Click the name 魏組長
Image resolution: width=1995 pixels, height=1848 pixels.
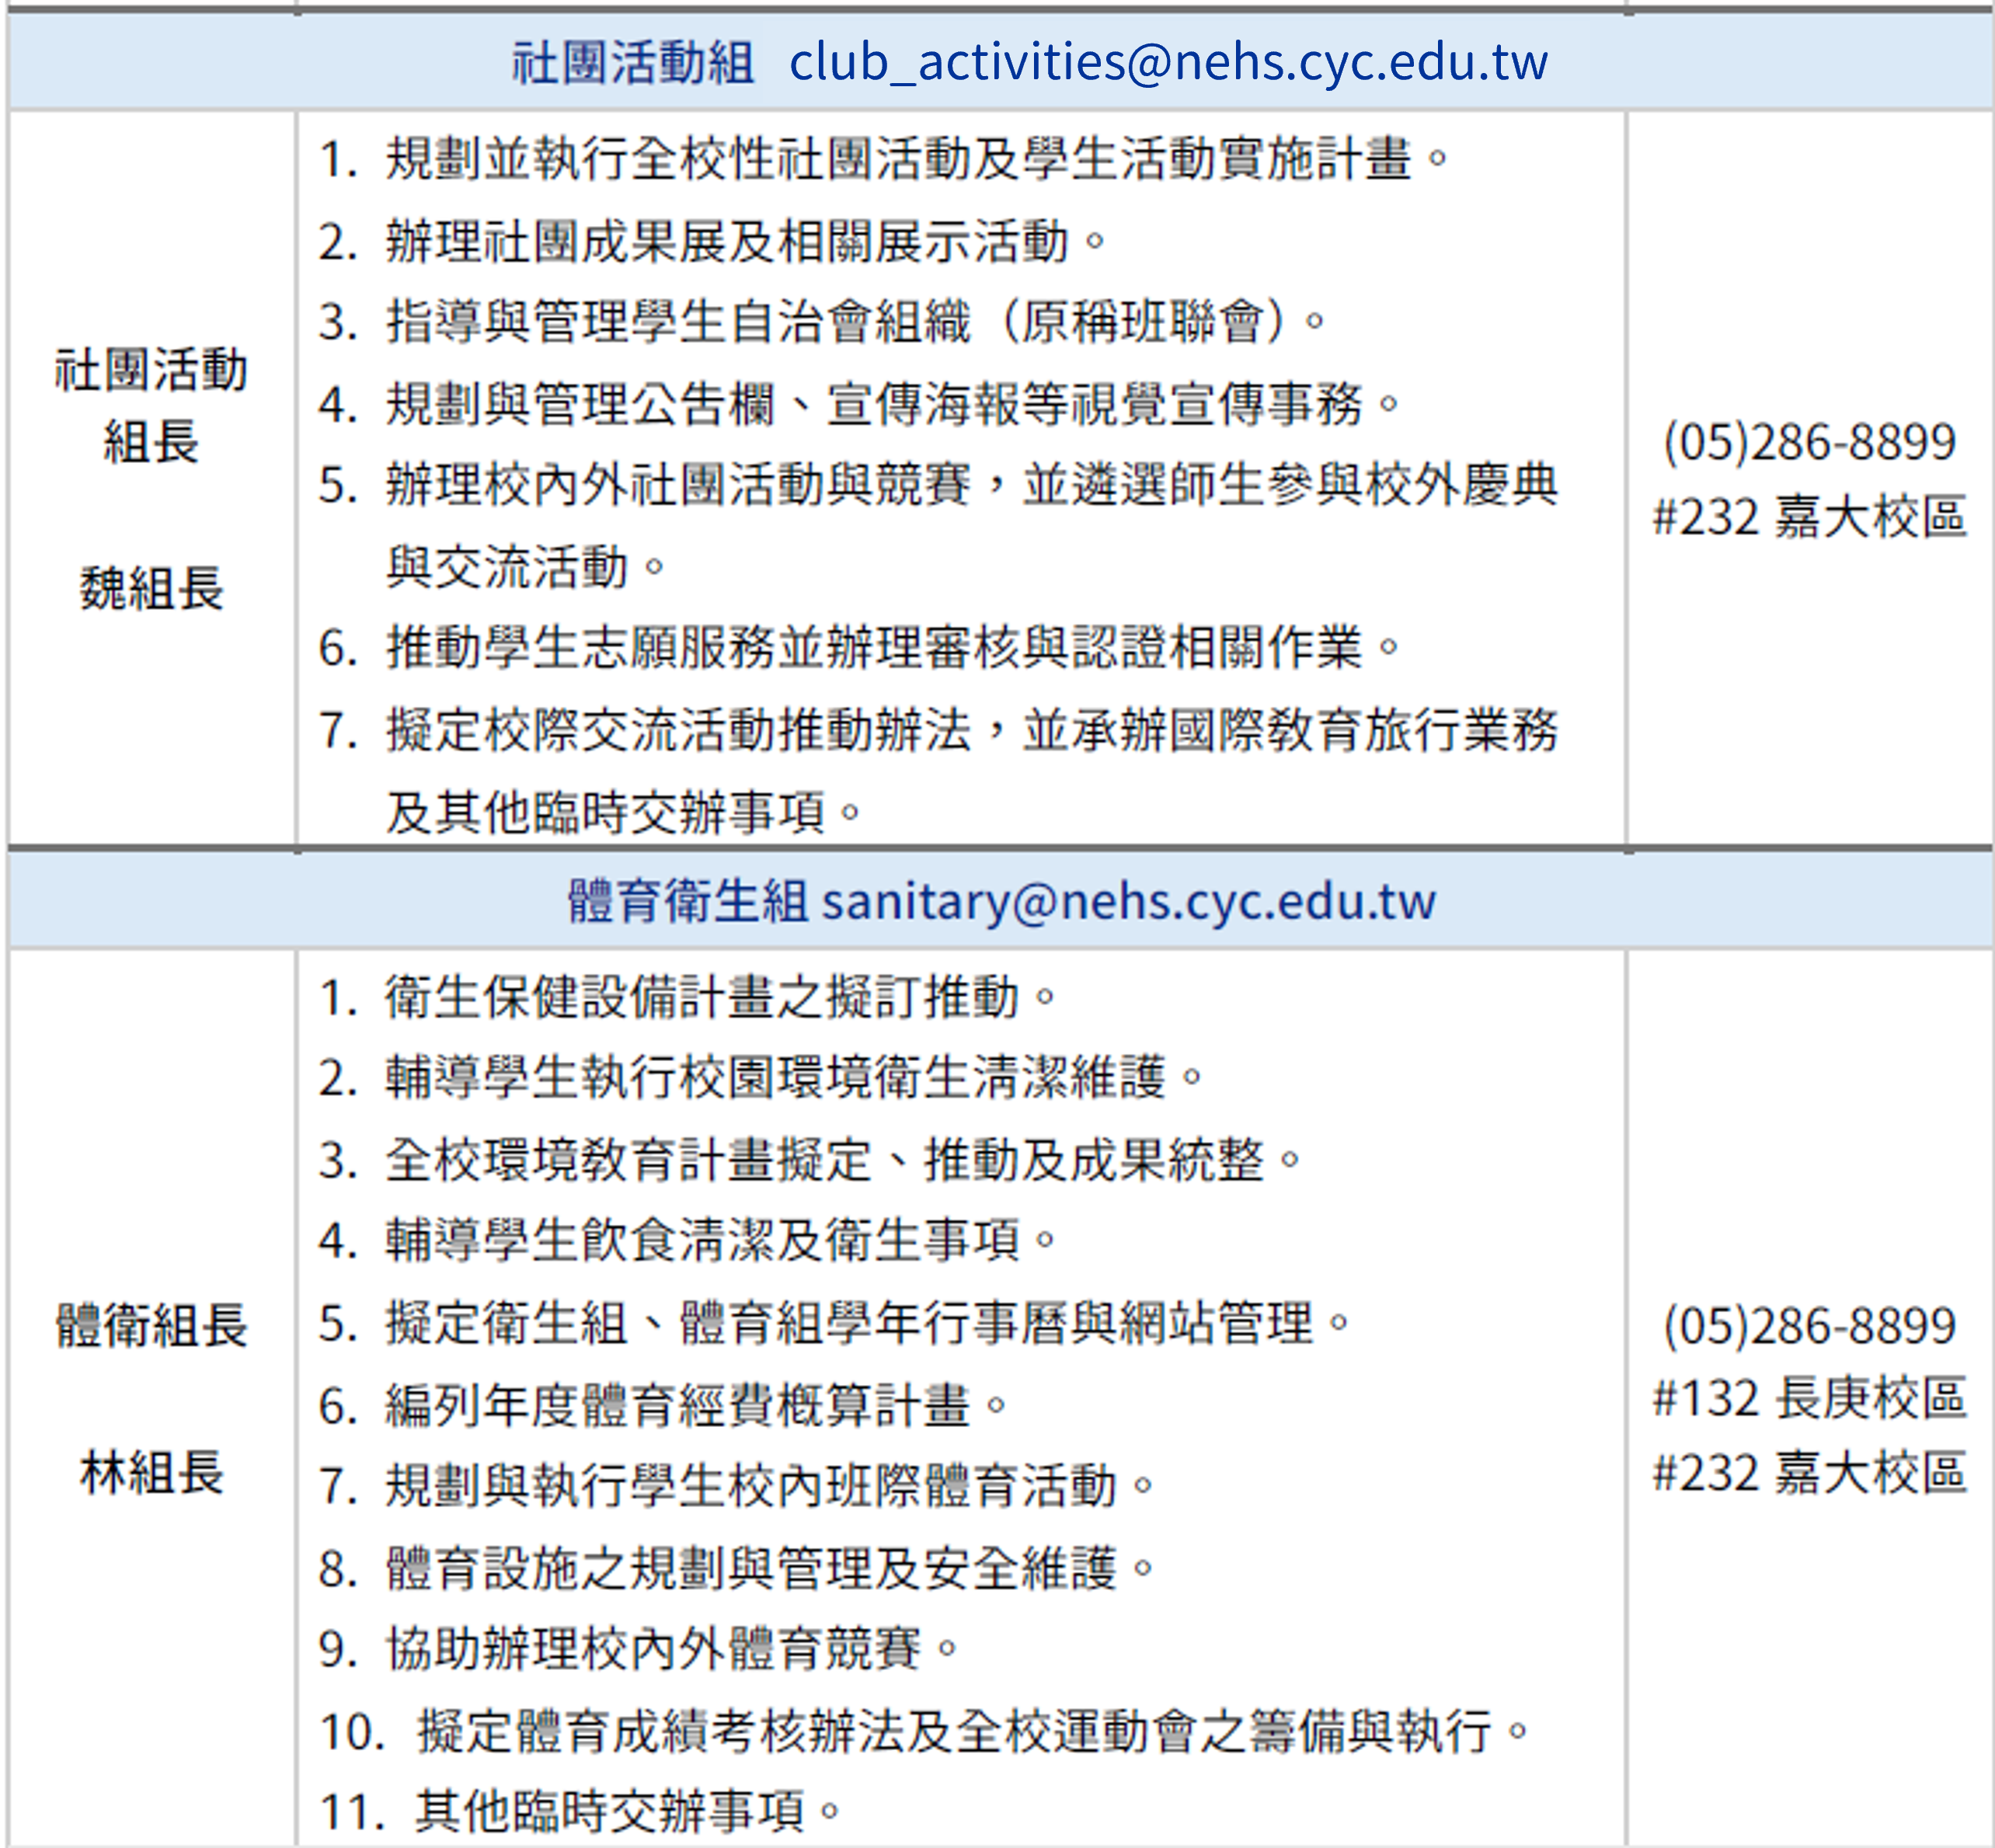(x=151, y=587)
